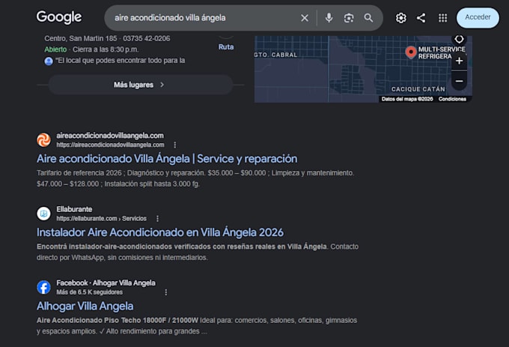Image resolution: width=509 pixels, height=347 pixels.
Task: Expand Más lugares
Action: [x=141, y=85]
